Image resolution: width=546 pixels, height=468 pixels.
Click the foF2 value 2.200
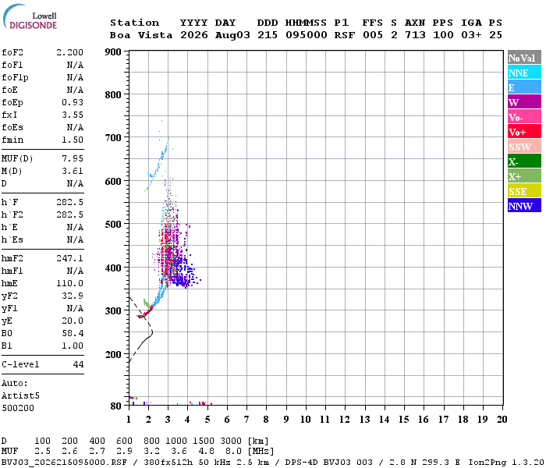pos(69,52)
